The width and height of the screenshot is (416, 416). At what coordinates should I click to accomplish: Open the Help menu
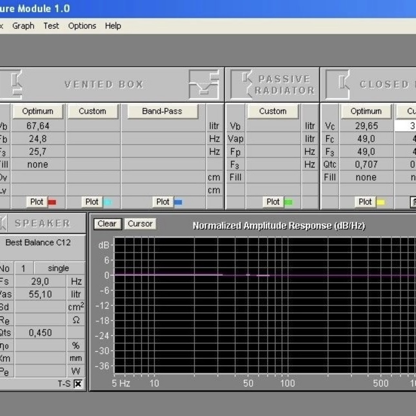pyautogui.click(x=113, y=26)
